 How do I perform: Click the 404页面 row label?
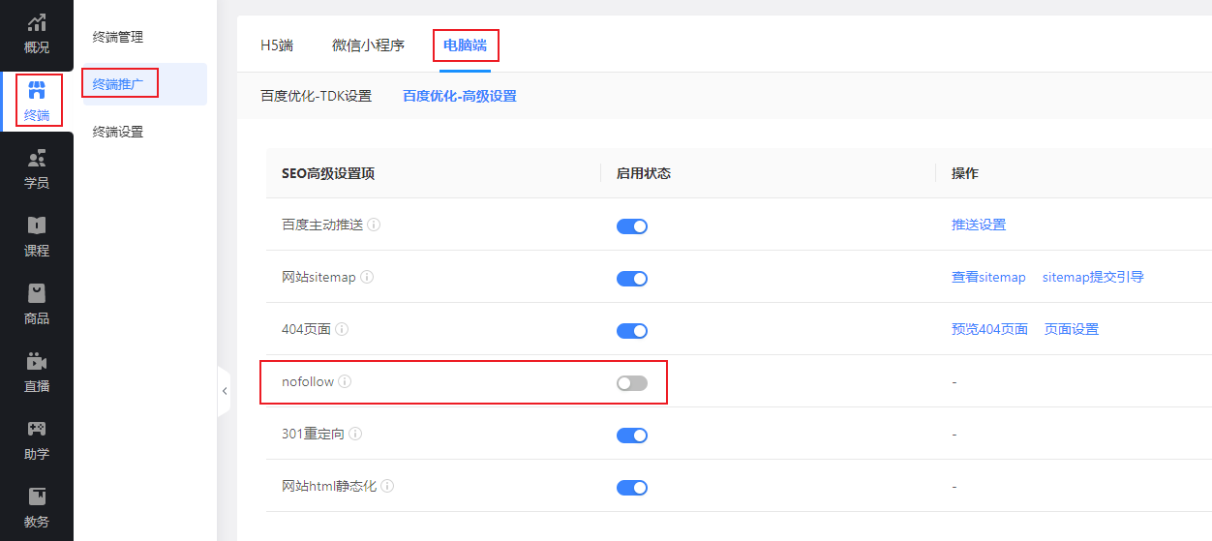tap(306, 329)
